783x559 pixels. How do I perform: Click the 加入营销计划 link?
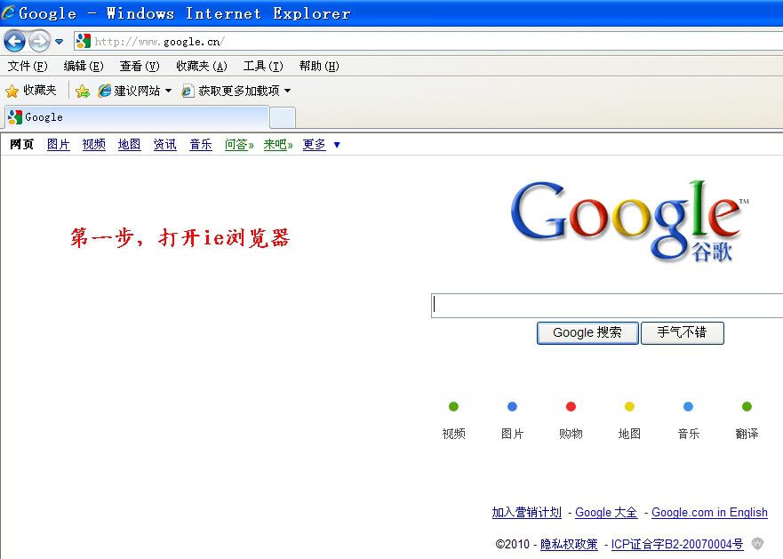coord(527,512)
